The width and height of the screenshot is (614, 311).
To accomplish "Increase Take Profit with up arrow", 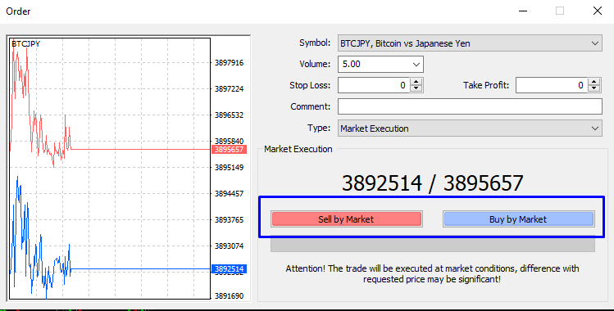I will [594, 82].
